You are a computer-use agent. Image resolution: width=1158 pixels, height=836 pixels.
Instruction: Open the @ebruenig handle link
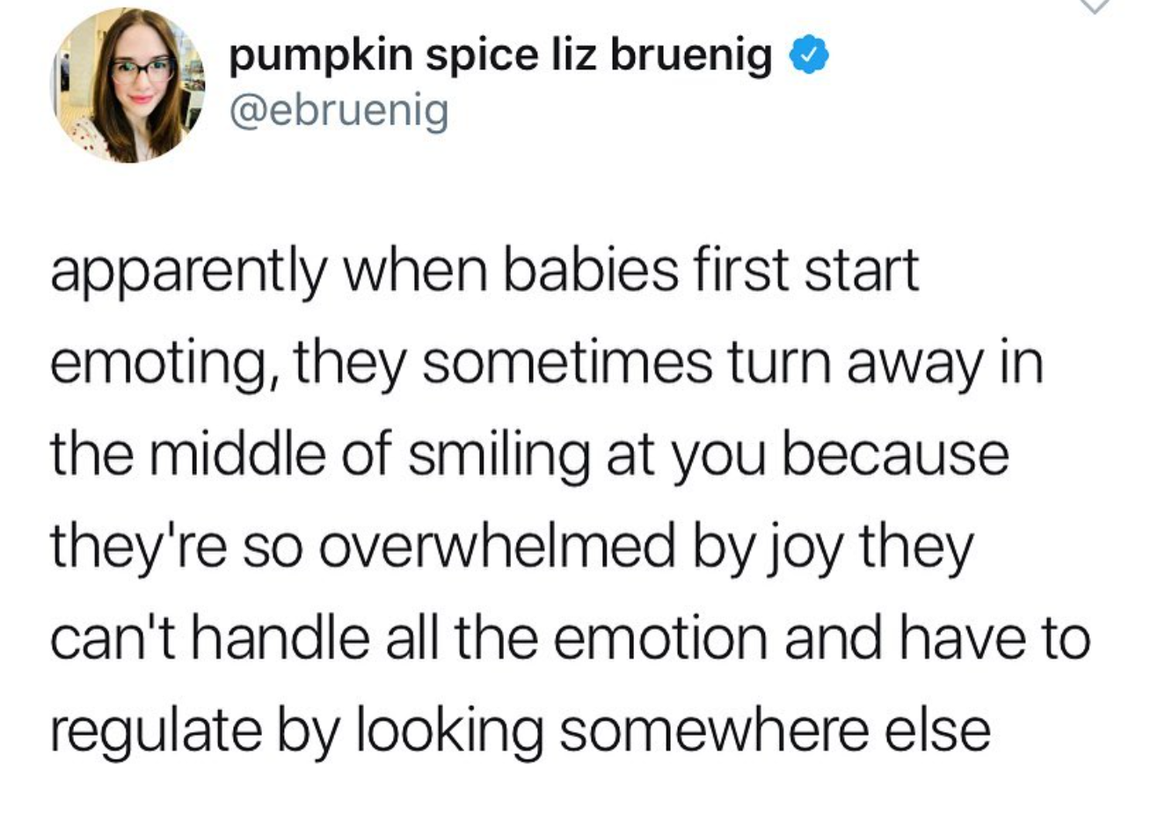tap(339, 111)
